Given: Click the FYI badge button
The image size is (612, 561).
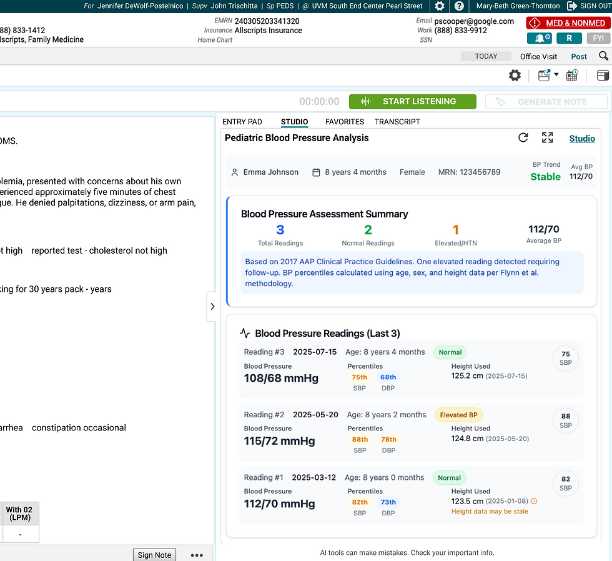Looking at the screenshot, I should tap(598, 38).
